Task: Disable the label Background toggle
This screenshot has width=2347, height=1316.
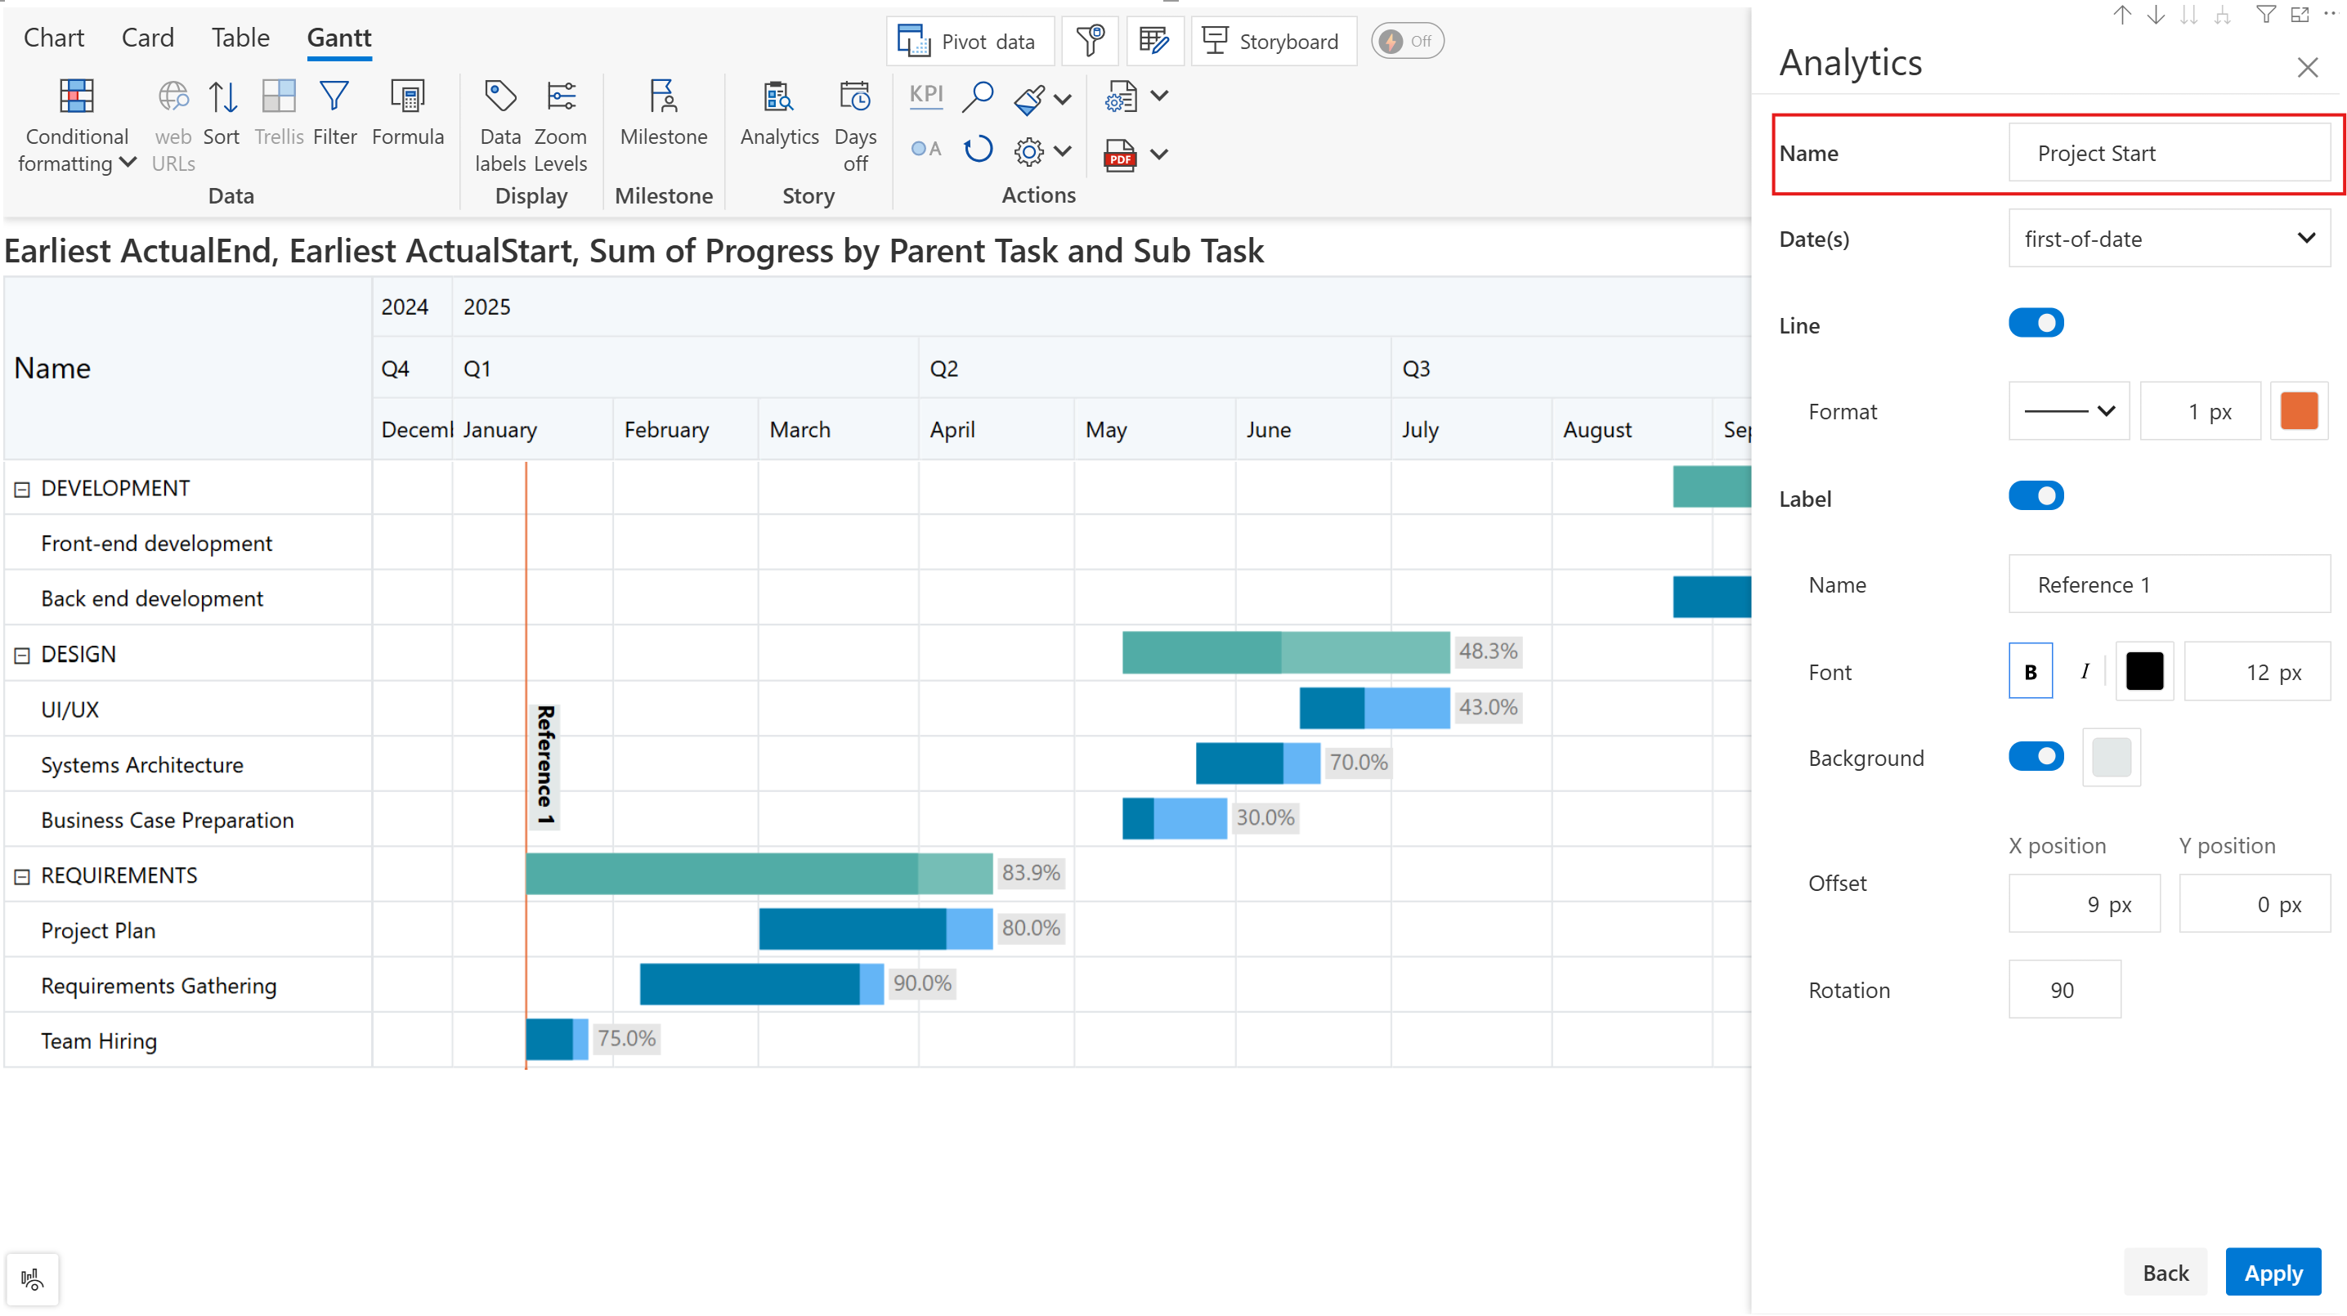Action: [2036, 757]
